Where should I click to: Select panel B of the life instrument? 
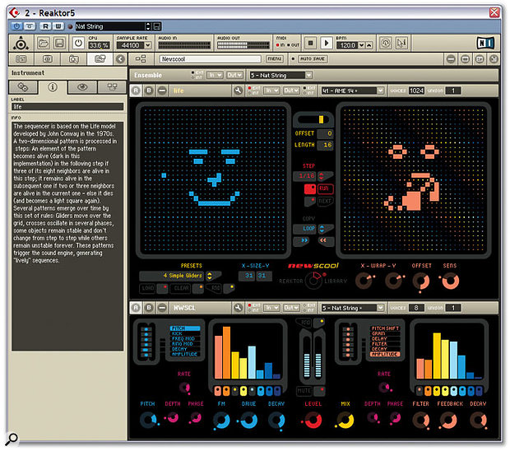[x=149, y=91]
